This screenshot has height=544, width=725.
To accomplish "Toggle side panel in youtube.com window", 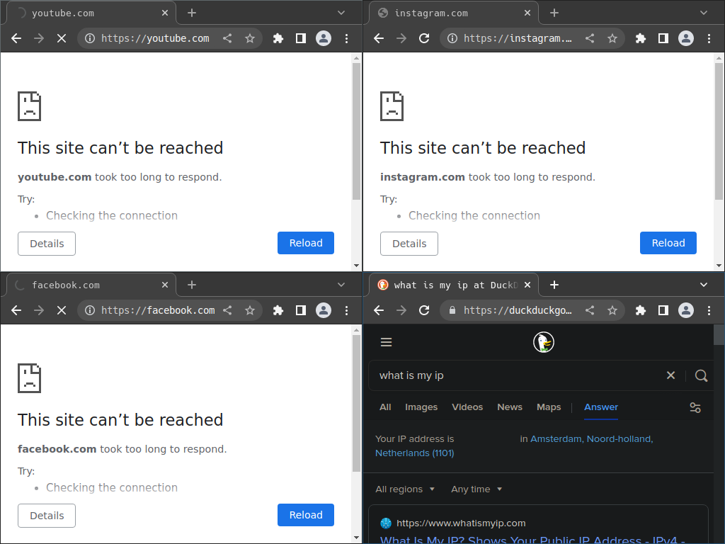I will tap(301, 38).
